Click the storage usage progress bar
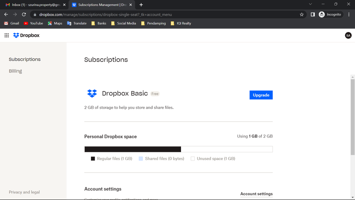355x200 pixels. pos(178,149)
